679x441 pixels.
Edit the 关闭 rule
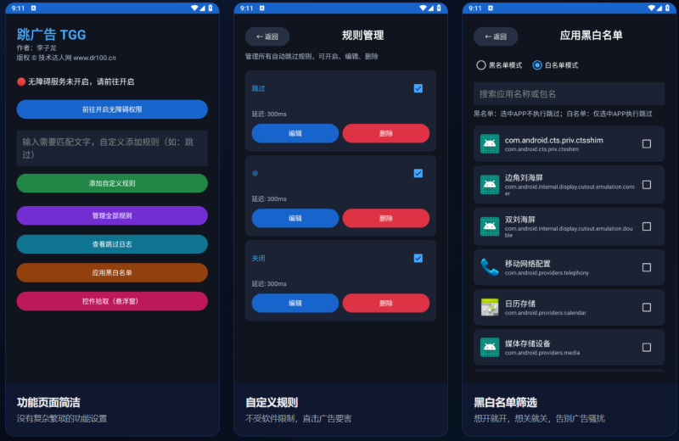click(x=295, y=303)
